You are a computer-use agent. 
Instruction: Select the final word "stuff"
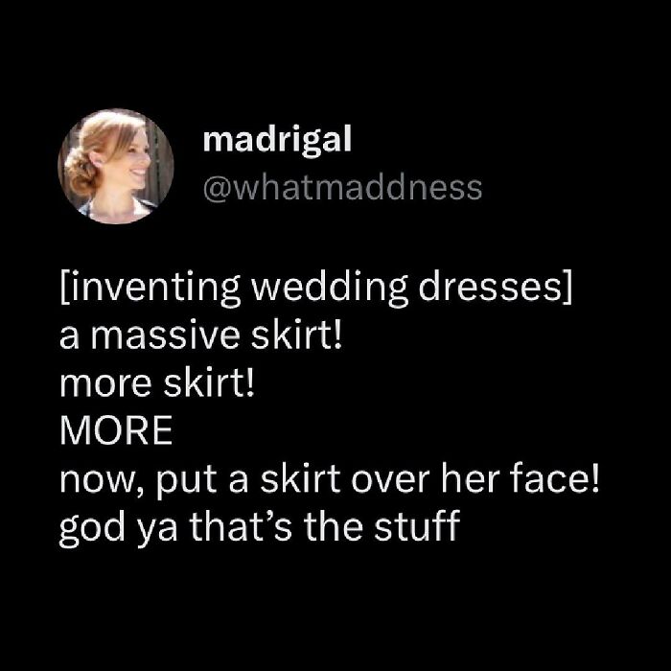click(x=417, y=525)
